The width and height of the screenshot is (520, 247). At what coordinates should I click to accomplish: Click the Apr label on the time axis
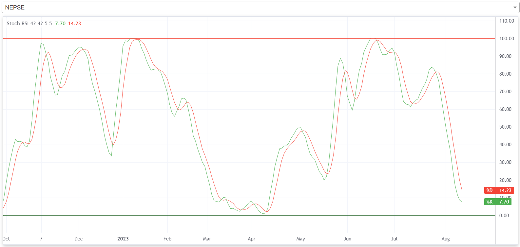[x=251, y=239]
